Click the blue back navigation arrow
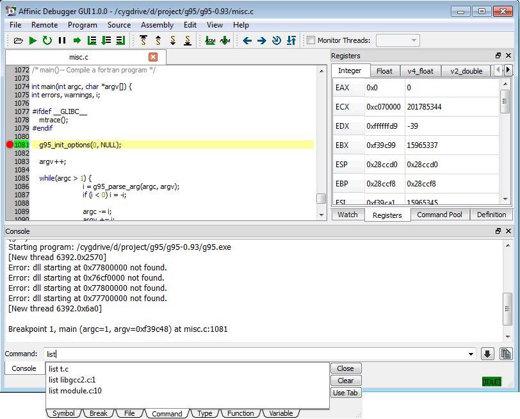The height and width of the screenshot is (419, 520). pos(247,40)
